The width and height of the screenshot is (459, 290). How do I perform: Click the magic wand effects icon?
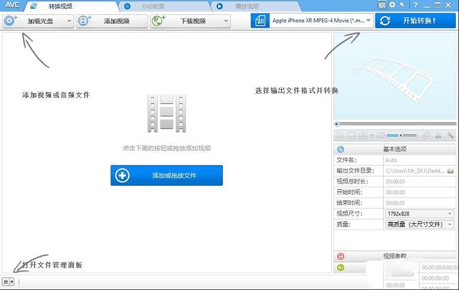[x=450, y=135]
